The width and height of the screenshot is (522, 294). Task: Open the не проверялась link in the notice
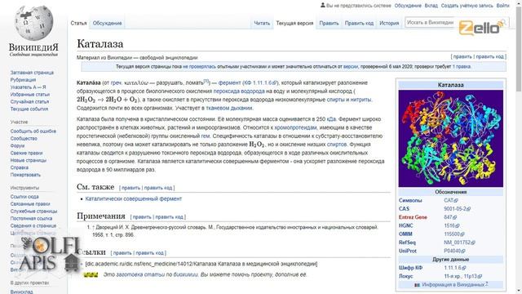click(x=199, y=67)
